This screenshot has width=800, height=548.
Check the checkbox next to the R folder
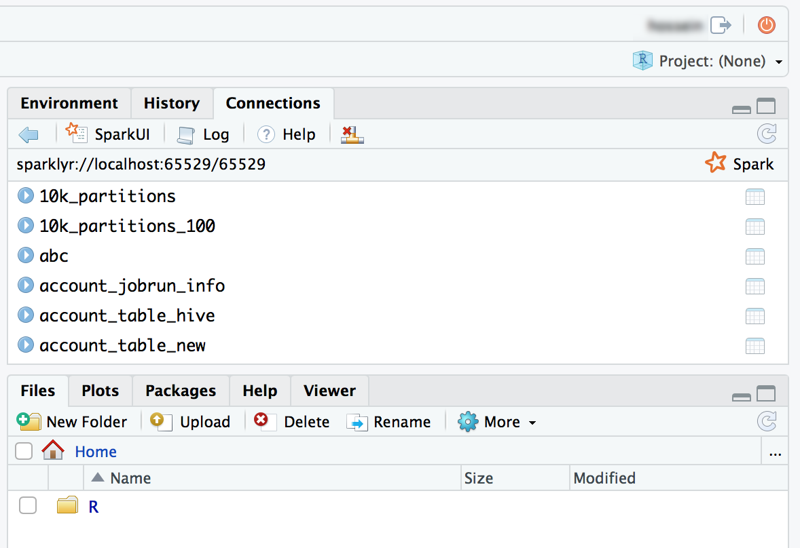click(28, 505)
